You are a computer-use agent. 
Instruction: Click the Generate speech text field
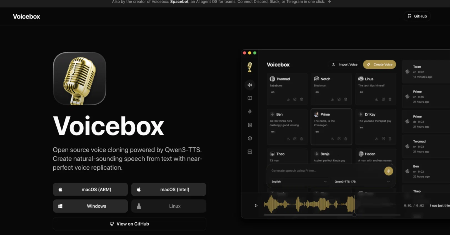coord(325,171)
